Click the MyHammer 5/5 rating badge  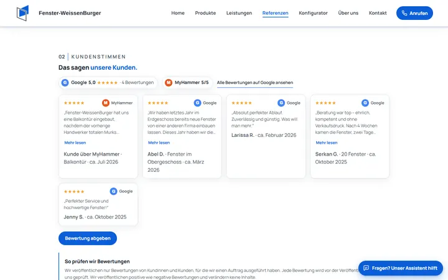coord(187,83)
